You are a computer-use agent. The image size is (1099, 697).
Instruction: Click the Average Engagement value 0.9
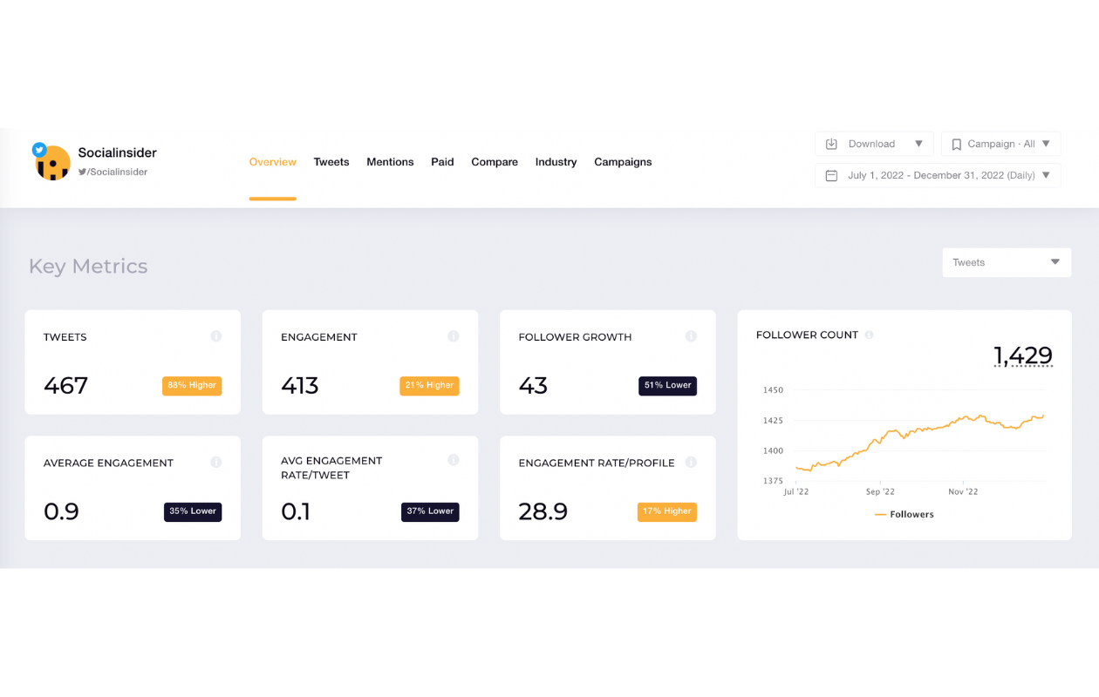(61, 511)
